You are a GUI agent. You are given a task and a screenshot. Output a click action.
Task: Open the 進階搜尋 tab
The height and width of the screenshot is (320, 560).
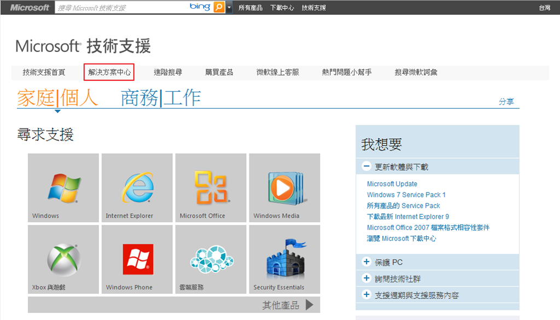coord(168,72)
